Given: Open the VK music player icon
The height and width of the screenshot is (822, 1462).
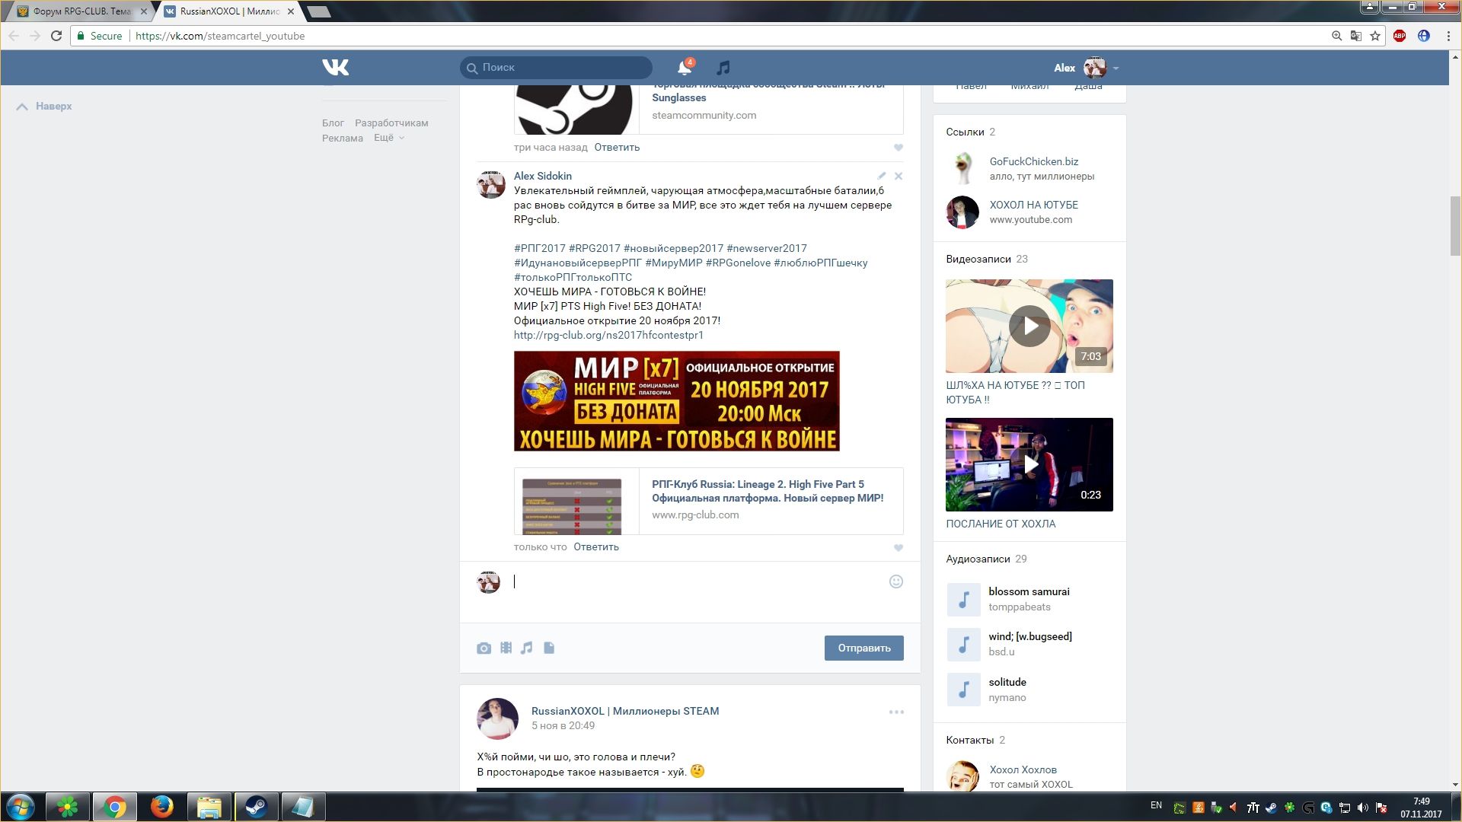Looking at the screenshot, I should 723,68.
